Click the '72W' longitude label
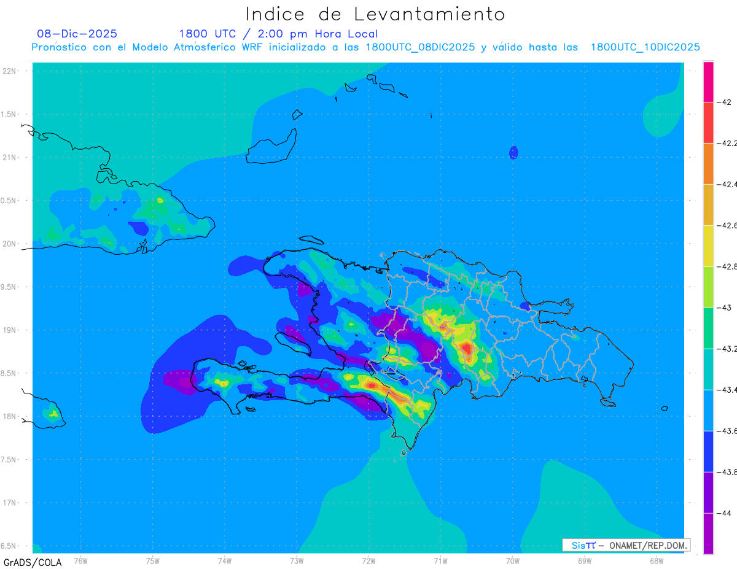Image resolution: width=737 pixels, height=569 pixels. [368, 560]
